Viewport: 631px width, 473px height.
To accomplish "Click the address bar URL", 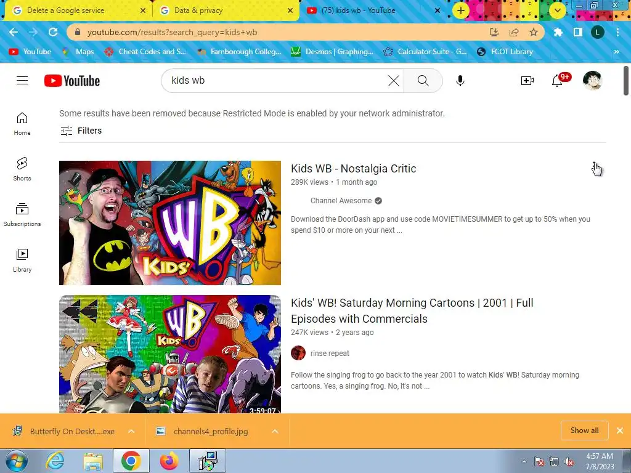I will pyautogui.click(x=173, y=32).
